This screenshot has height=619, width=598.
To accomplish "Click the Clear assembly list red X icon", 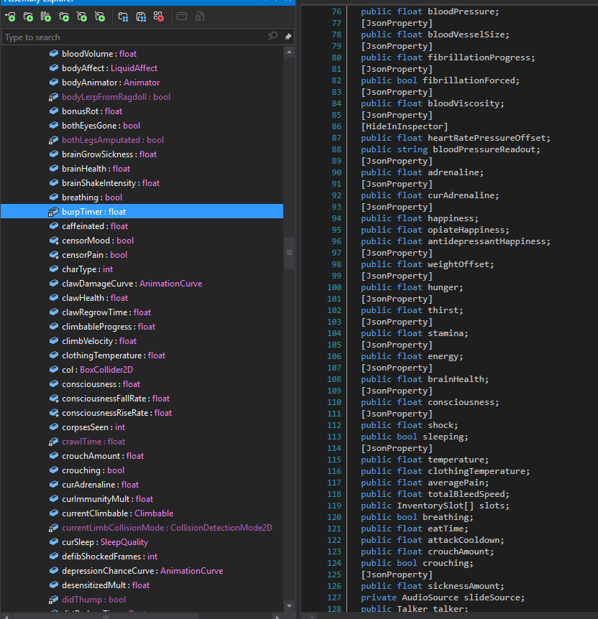I will click(159, 17).
